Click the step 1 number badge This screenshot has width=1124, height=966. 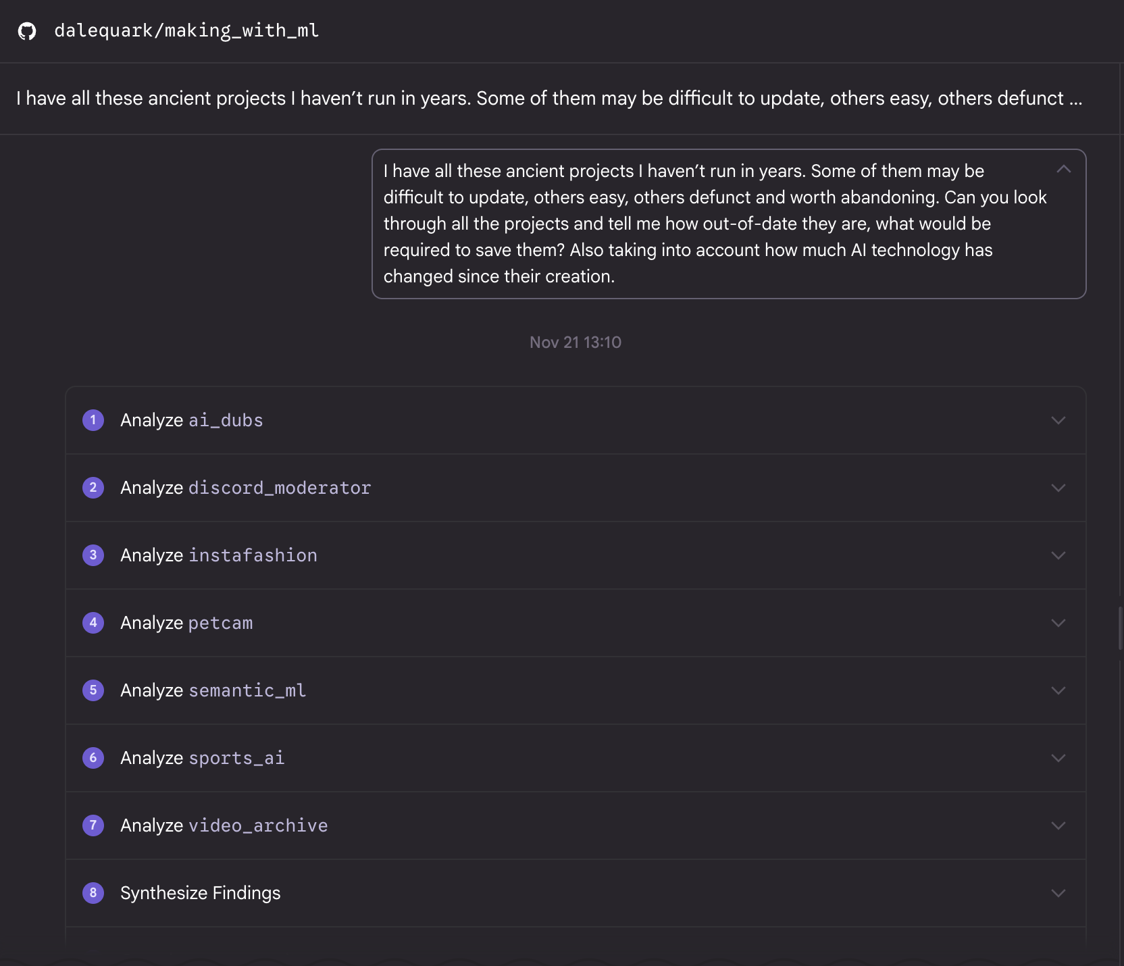tap(93, 420)
